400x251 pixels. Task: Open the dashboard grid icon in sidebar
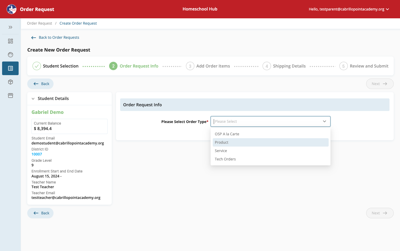(10, 41)
